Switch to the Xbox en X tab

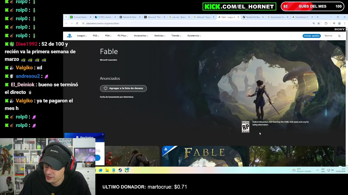154,17
